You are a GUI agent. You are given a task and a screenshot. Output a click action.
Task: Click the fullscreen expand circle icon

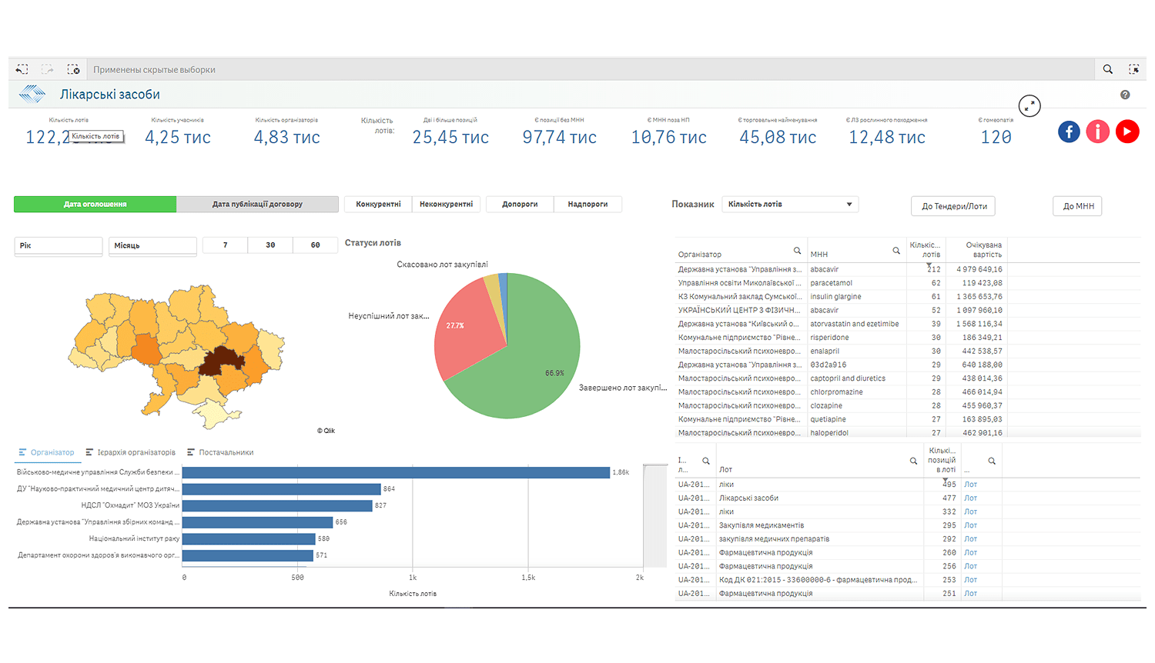pos(1029,105)
